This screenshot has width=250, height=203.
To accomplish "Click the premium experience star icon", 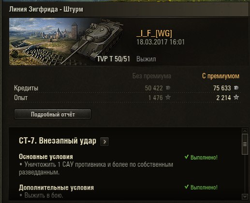I will click(x=236, y=97).
